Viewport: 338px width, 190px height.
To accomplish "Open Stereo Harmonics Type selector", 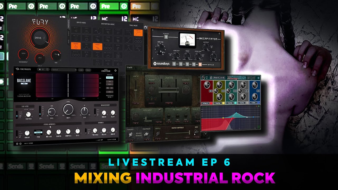I will click(x=38, y=132).
